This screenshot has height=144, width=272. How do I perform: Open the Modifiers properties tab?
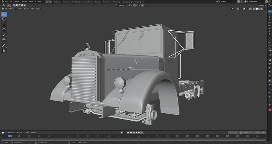(x=270, y=85)
